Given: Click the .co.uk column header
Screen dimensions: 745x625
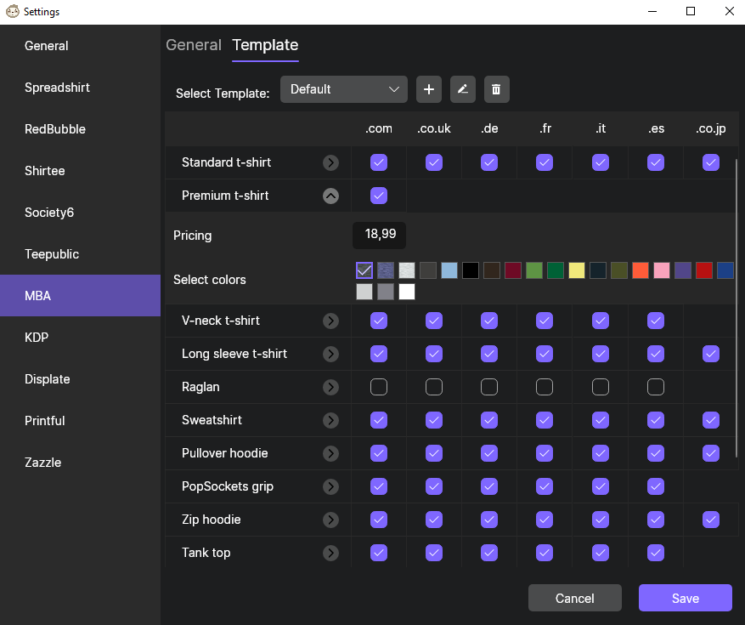Looking at the screenshot, I should [x=434, y=129].
